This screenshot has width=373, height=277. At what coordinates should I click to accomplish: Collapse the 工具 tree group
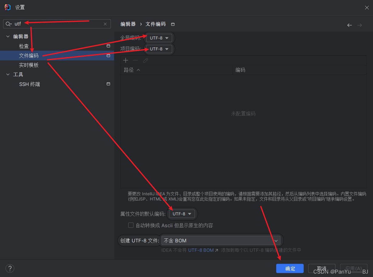pyautogui.click(x=8, y=74)
